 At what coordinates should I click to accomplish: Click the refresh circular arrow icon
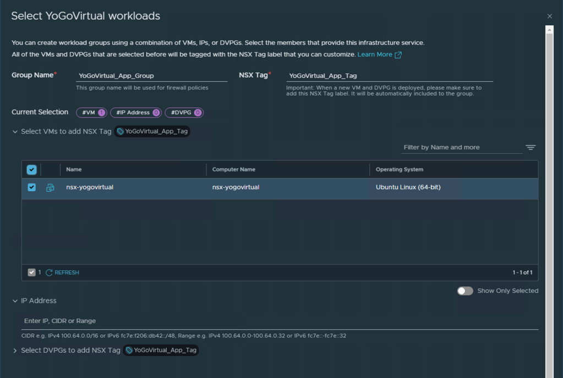point(49,273)
